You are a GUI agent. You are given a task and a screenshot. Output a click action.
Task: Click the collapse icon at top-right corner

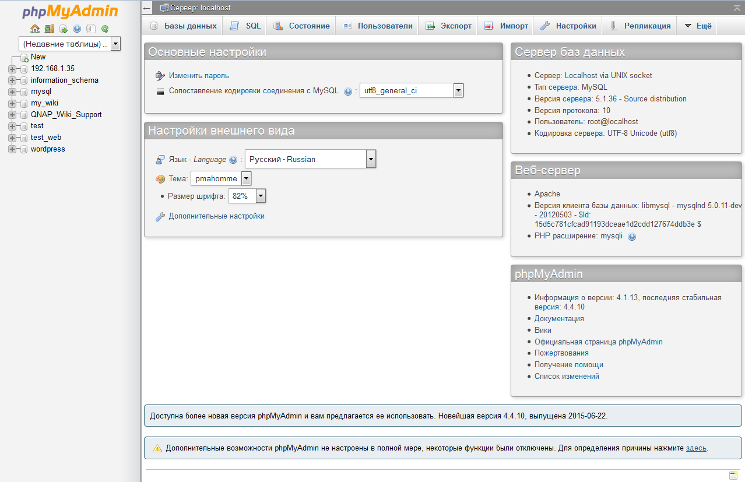[737, 8]
